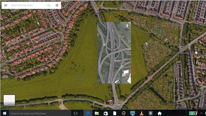
Task: Open Task View from the taskbar
Action: click(x=76, y=113)
